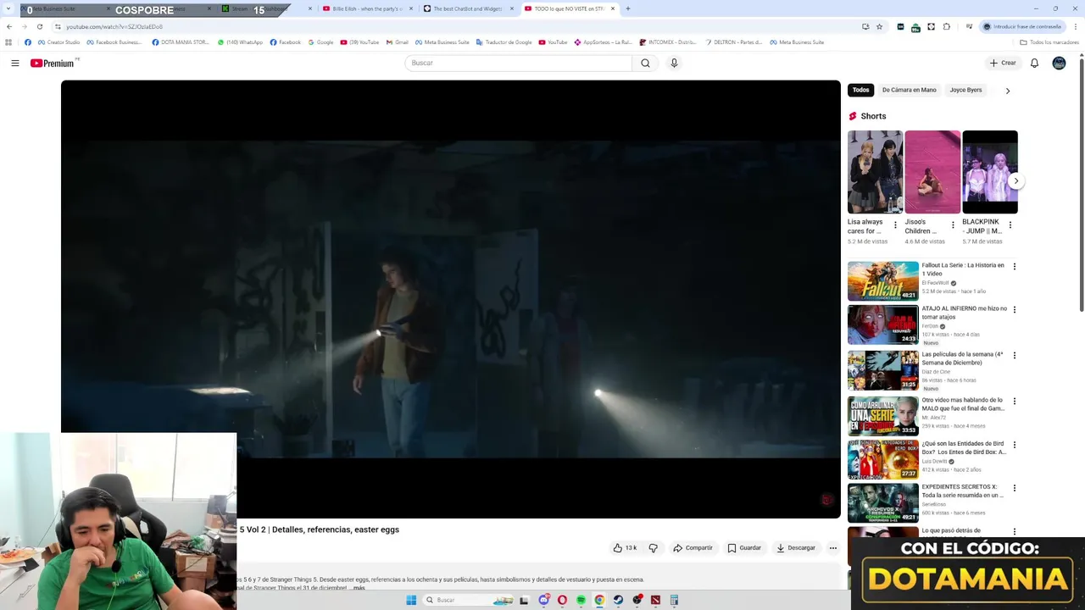1085x610 pixels.
Task: Open options for Otro video mas hablando
Action: [1014, 402]
